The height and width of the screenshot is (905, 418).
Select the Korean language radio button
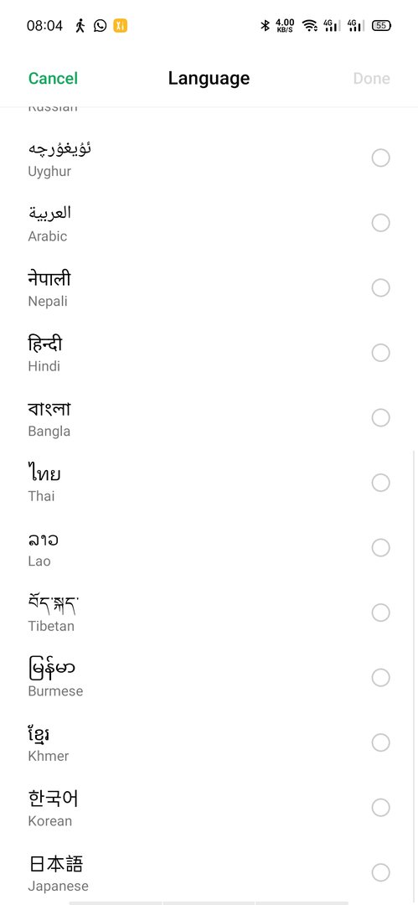click(x=380, y=808)
